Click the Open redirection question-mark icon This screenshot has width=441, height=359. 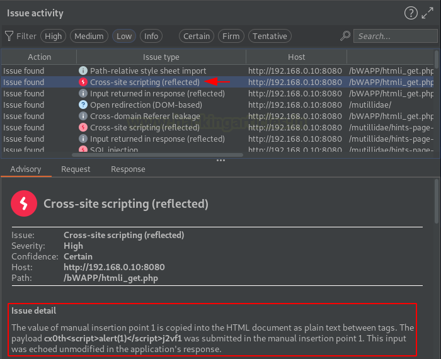pyautogui.click(x=83, y=105)
